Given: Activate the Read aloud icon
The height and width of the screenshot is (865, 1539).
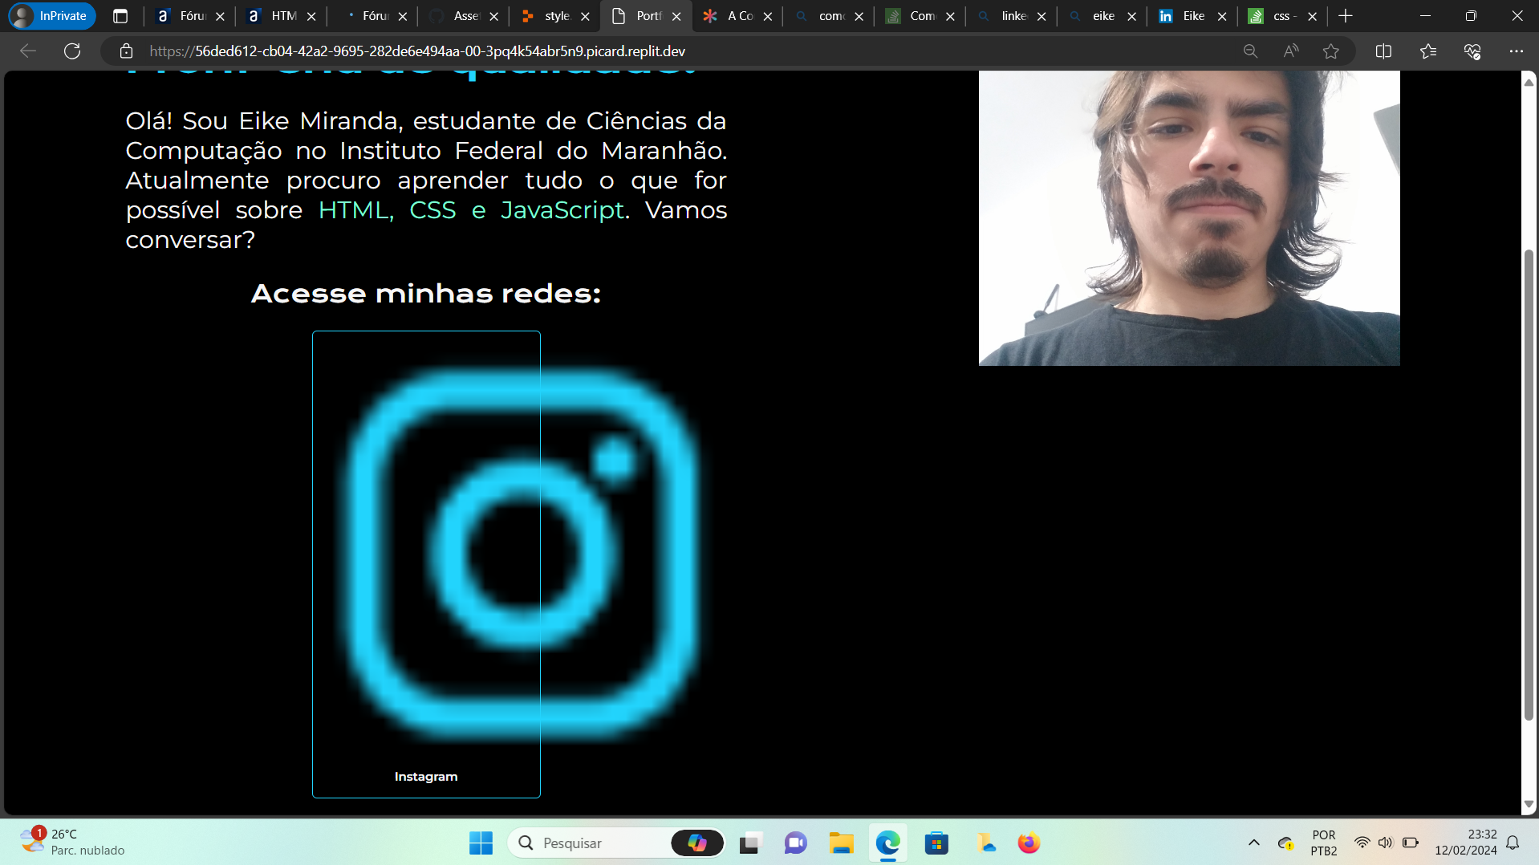Looking at the screenshot, I should (1290, 51).
